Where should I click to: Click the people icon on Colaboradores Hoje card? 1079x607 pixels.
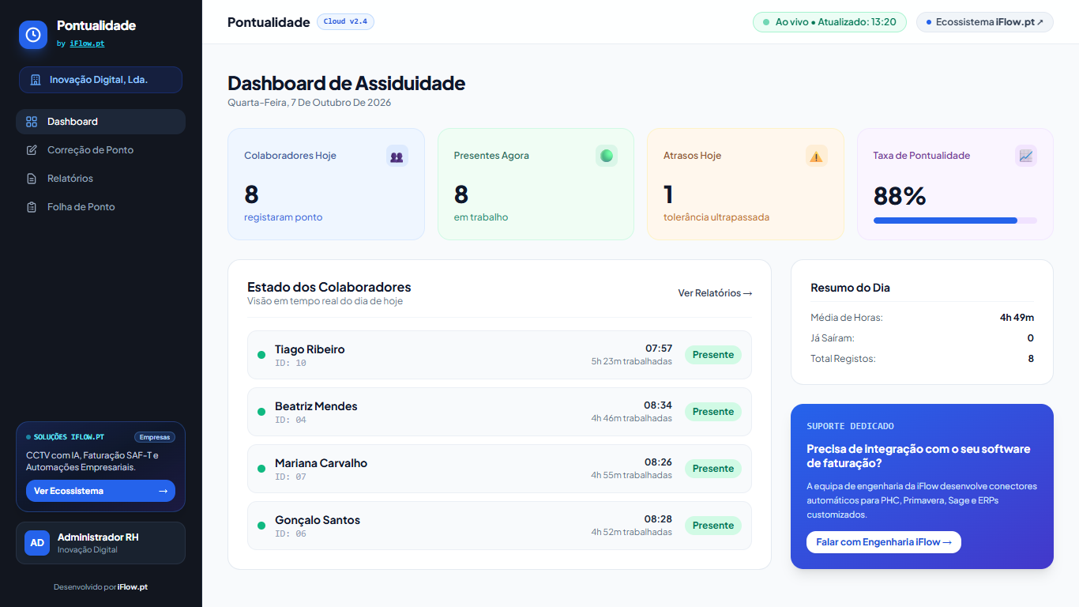(397, 156)
